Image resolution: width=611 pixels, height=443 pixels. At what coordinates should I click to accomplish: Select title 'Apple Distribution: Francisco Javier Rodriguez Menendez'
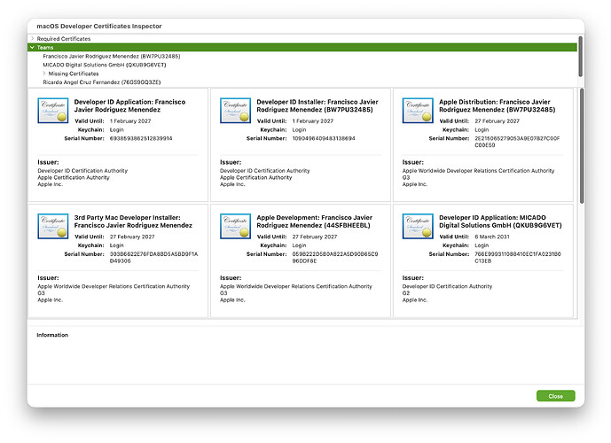coord(497,106)
